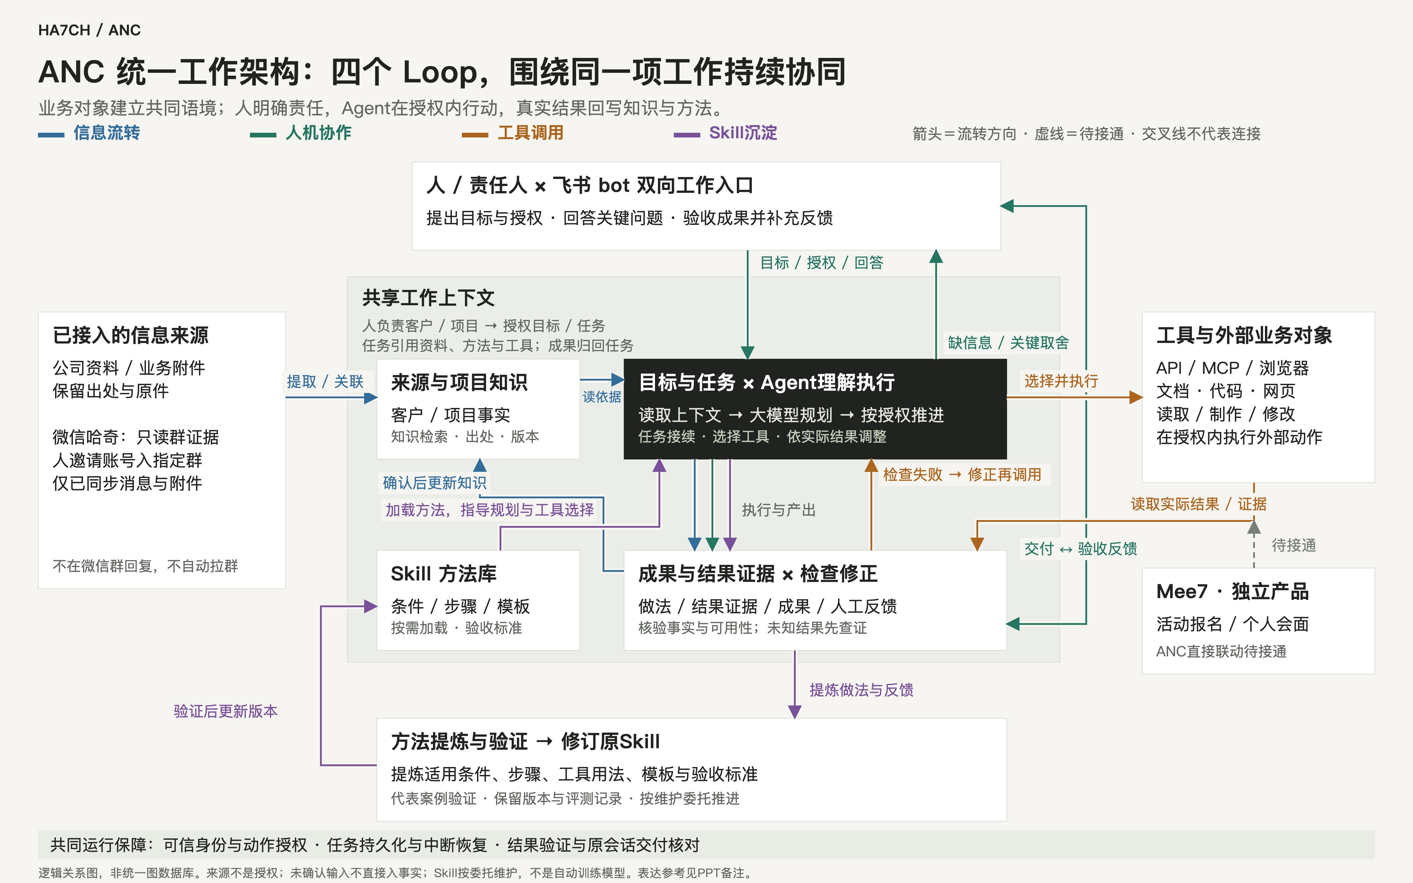Image resolution: width=1413 pixels, height=883 pixels.
Task: Click the purple label '提炼做法与反馈'
Action: point(861,690)
